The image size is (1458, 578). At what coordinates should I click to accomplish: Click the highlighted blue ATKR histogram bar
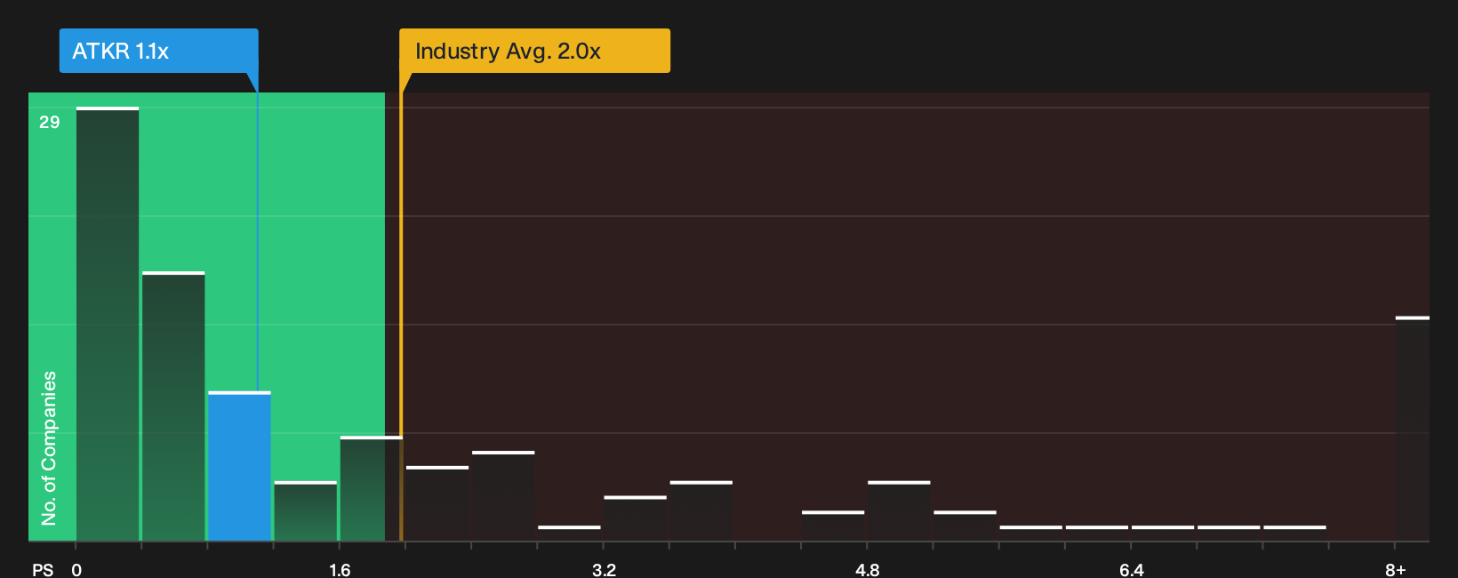click(239, 466)
